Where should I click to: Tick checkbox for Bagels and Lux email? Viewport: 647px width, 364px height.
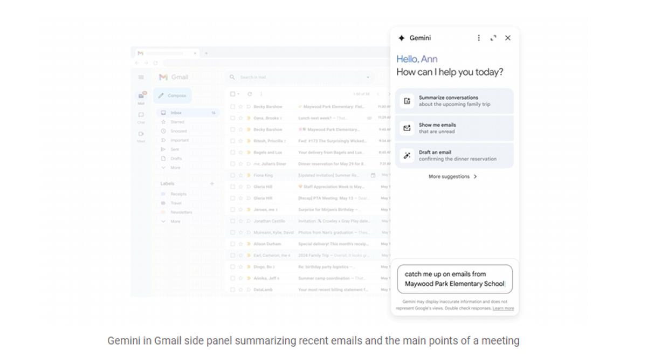[233, 153]
